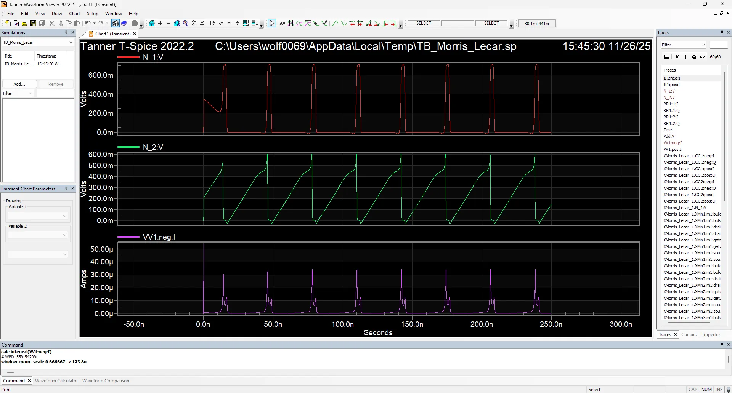
Task: Click the Remove button in Simulations panel
Action: pyautogui.click(x=56, y=84)
